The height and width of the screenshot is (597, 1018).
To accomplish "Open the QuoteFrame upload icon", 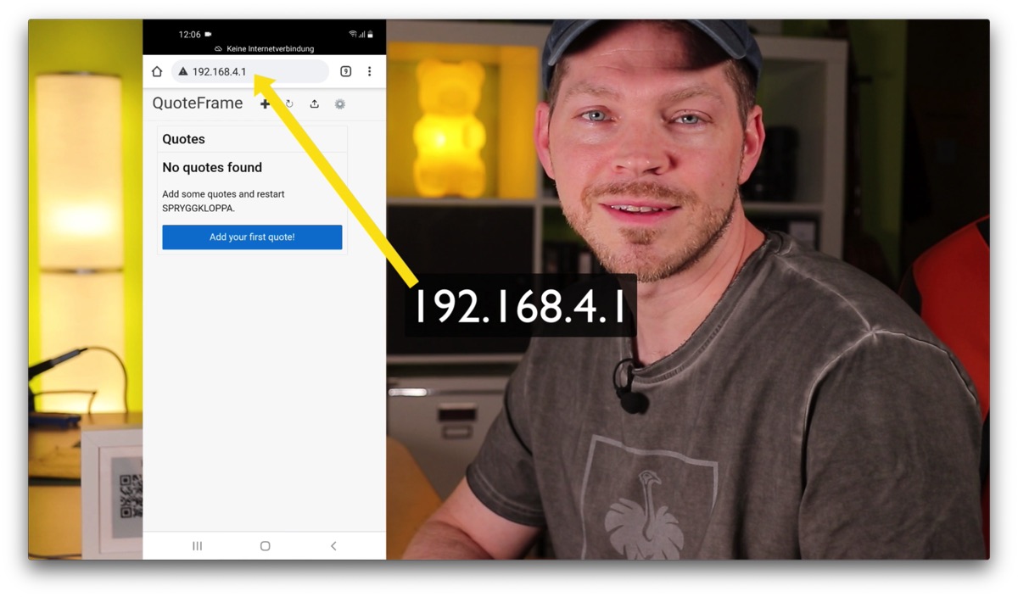I will pyautogui.click(x=314, y=103).
